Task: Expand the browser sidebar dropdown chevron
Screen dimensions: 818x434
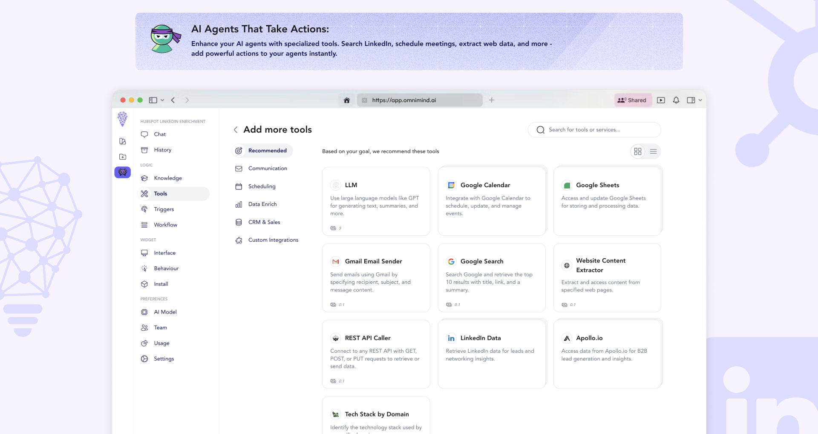Action: click(x=162, y=100)
